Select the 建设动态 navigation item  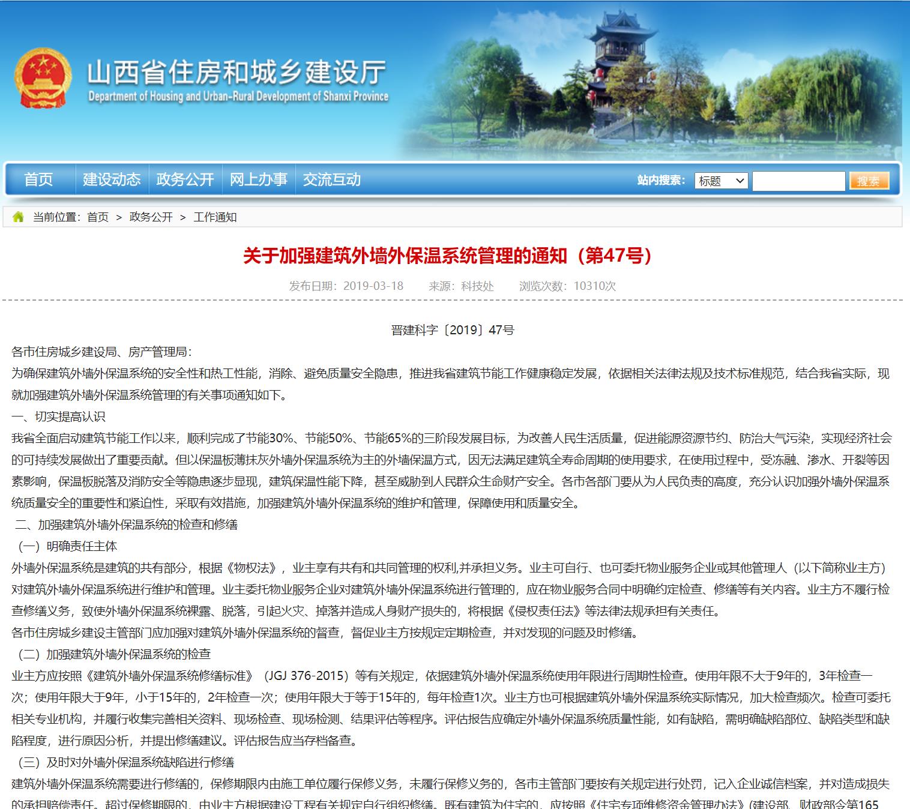112,179
